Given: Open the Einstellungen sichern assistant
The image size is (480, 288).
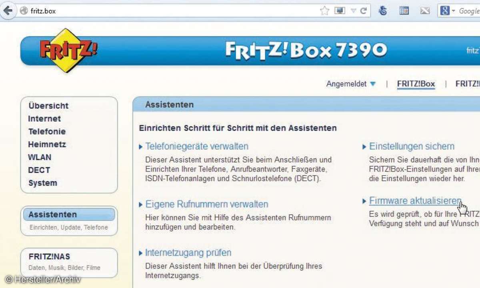Looking at the screenshot, I should click(x=412, y=146).
